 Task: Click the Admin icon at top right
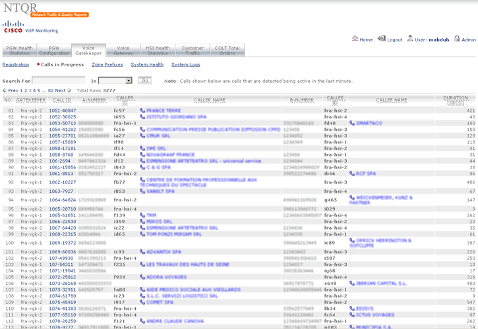point(457,39)
